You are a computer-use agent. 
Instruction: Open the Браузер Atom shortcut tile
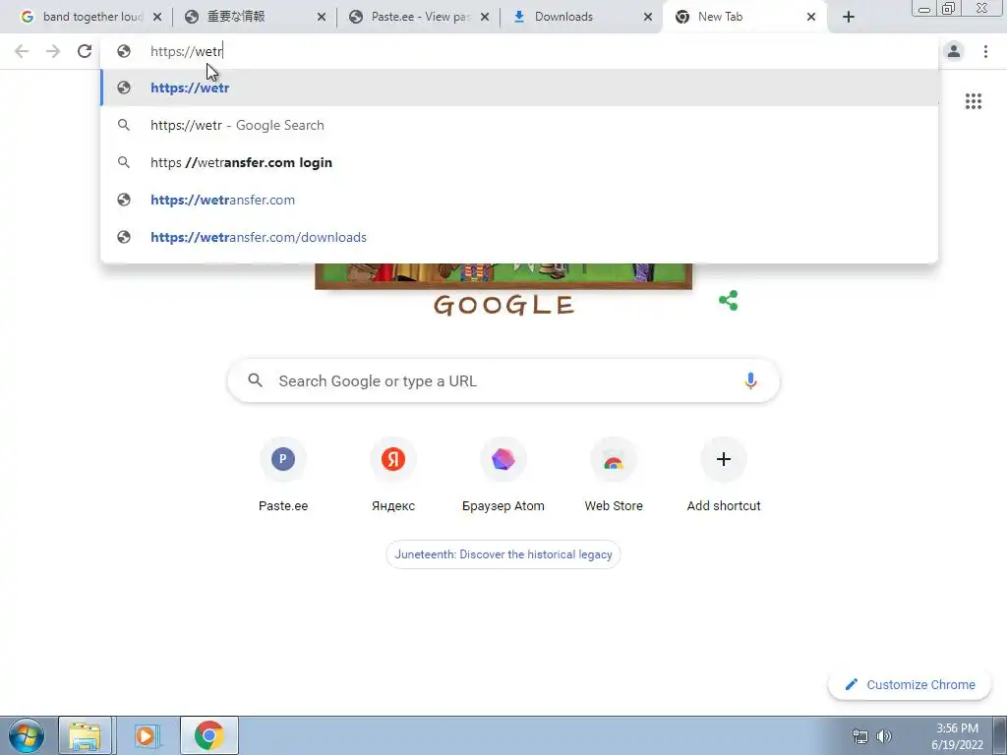pos(503,475)
